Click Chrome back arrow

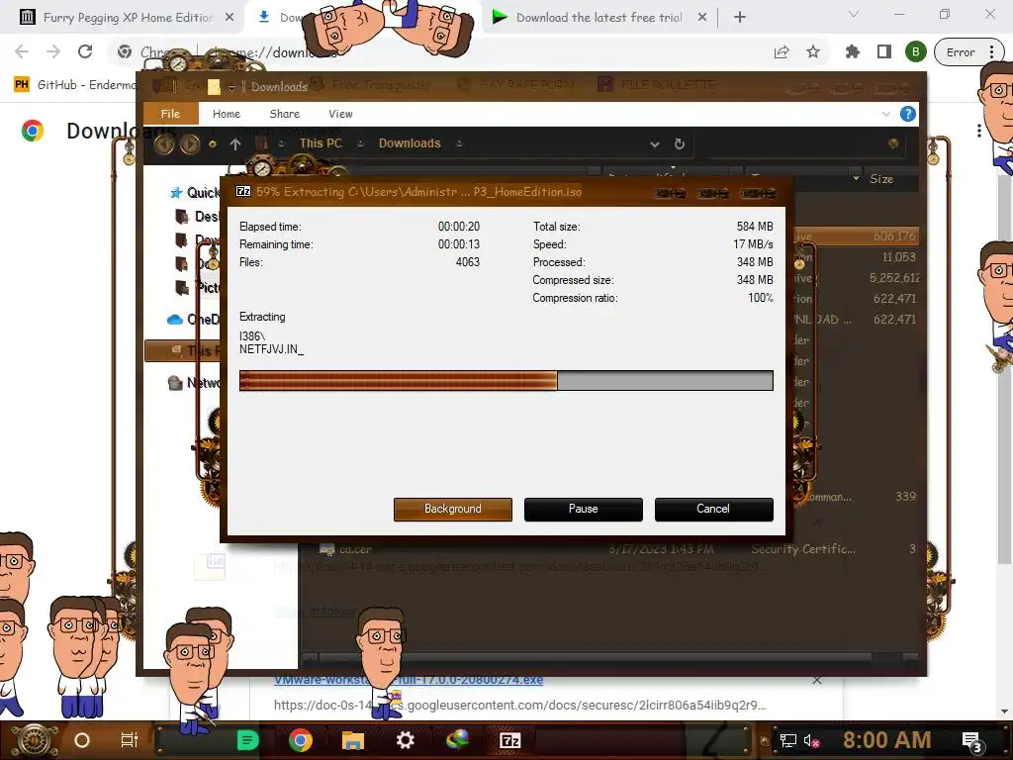click(x=22, y=51)
